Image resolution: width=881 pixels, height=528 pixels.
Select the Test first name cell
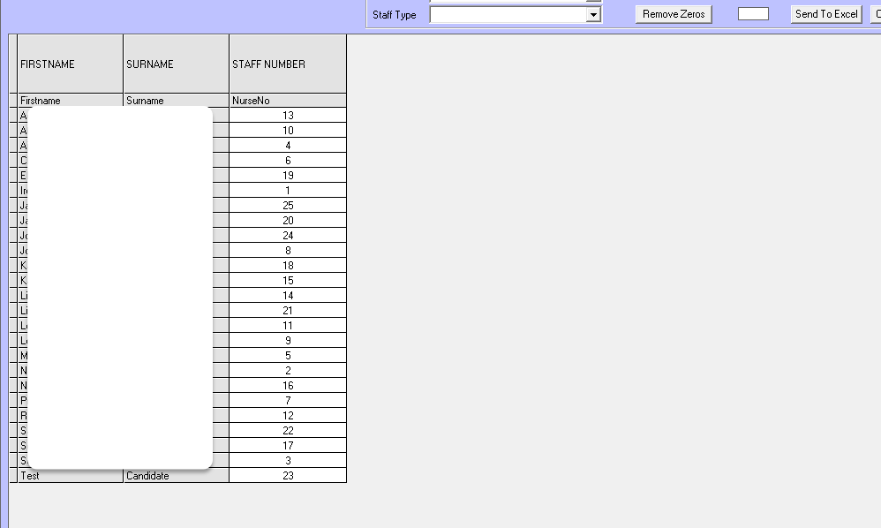pos(70,476)
